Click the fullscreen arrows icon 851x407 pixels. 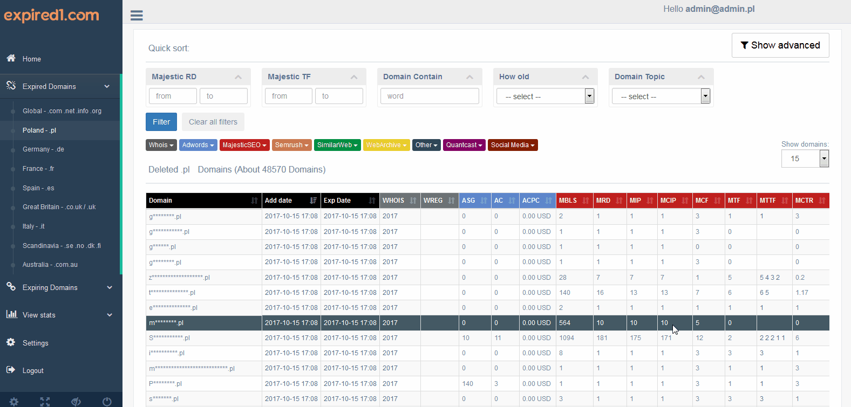pyautogui.click(x=45, y=402)
